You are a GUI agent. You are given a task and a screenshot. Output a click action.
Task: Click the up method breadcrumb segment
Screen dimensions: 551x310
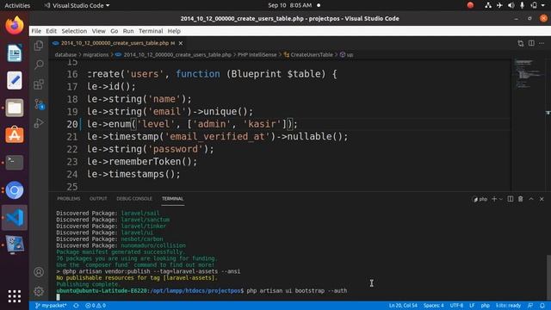[x=346, y=55]
